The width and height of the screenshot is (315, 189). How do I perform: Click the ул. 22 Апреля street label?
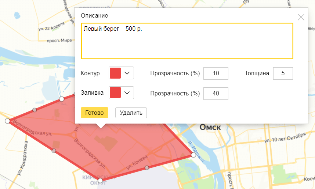(x=52, y=27)
